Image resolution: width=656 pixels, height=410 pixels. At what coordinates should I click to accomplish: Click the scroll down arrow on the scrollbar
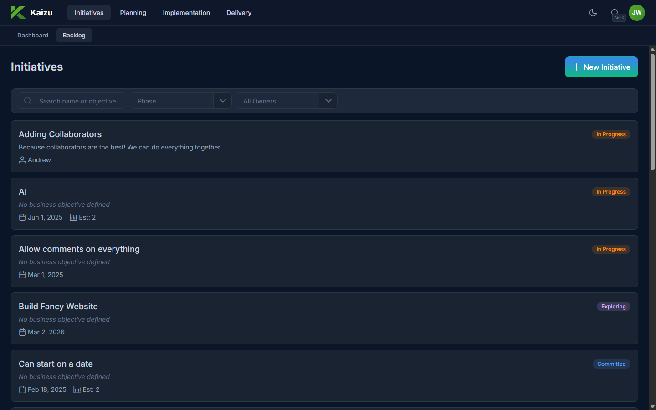652,406
